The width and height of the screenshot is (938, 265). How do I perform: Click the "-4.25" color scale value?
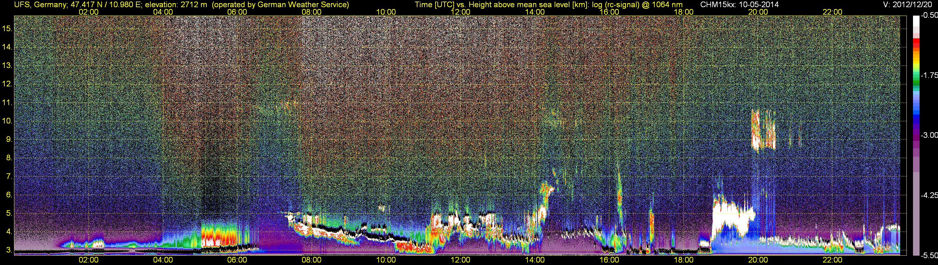tap(929, 195)
